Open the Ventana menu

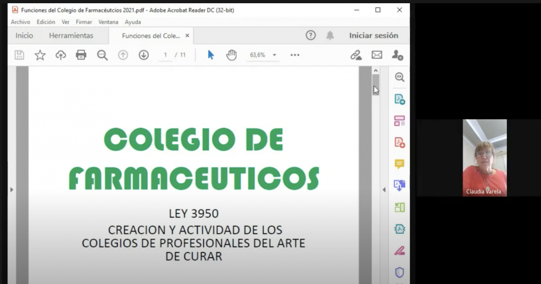tap(108, 22)
